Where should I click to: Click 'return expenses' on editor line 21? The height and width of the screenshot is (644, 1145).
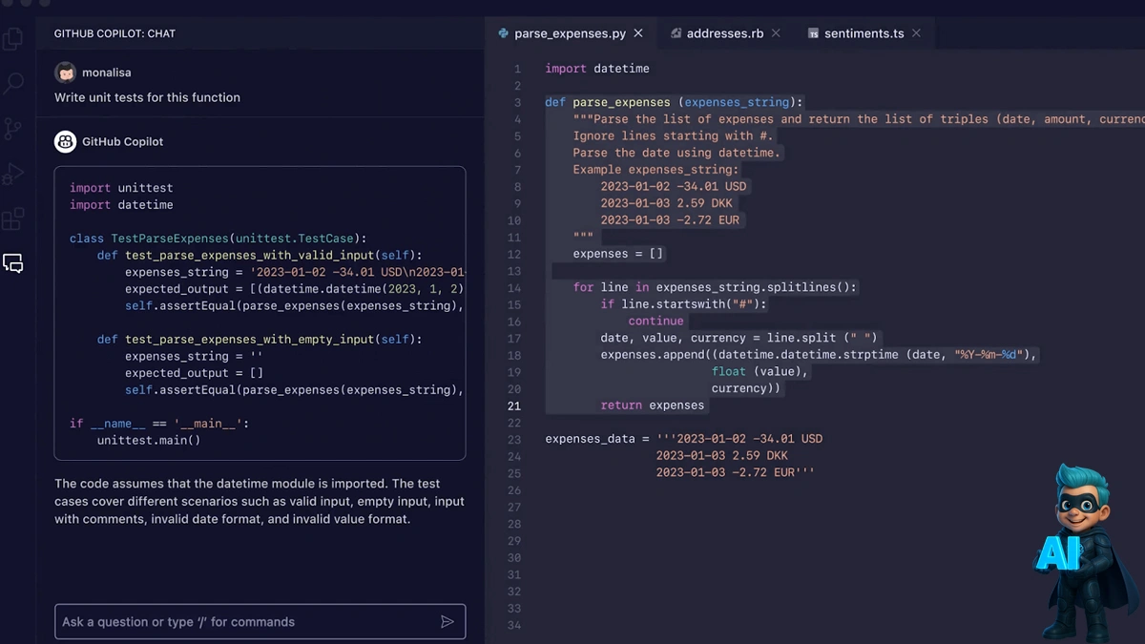coord(653,405)
